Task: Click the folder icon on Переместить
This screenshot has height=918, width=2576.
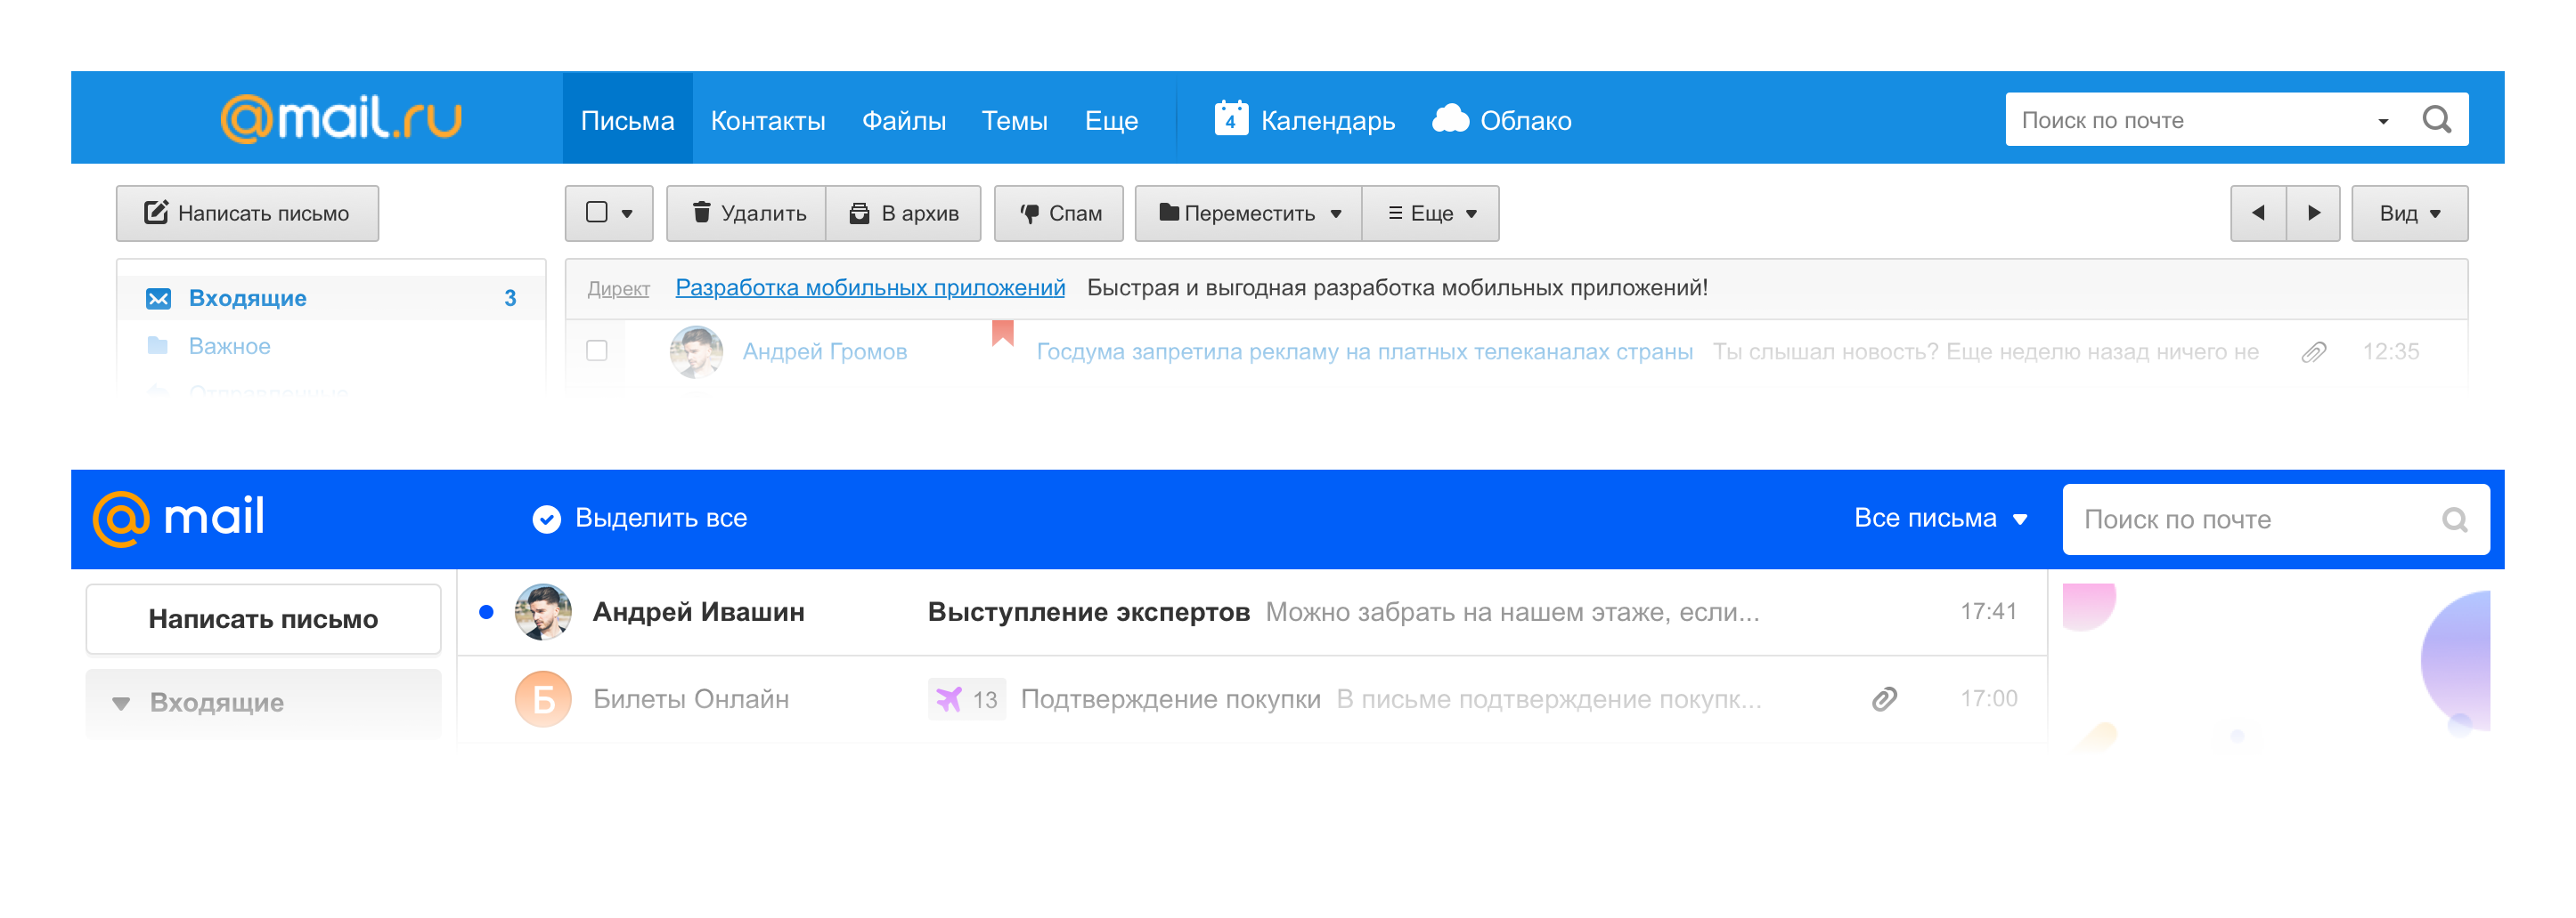Action: [1168, 212]
